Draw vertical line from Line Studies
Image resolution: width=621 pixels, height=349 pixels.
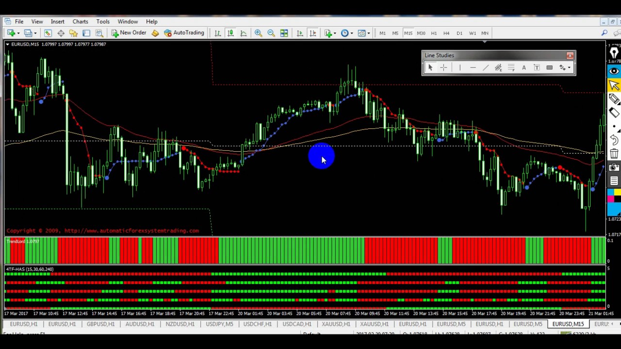[459, 68]
